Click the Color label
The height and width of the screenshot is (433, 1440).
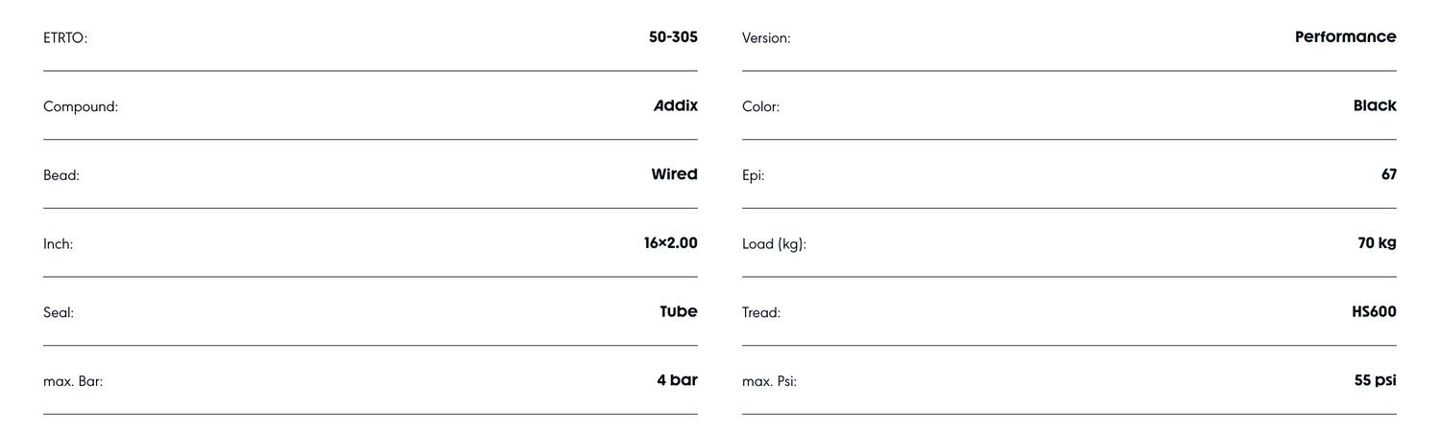pos(760,107)
